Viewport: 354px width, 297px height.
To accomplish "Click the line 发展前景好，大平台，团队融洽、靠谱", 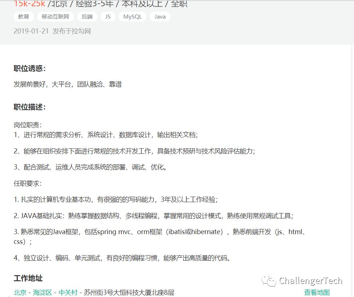I will tap(68, 84).
